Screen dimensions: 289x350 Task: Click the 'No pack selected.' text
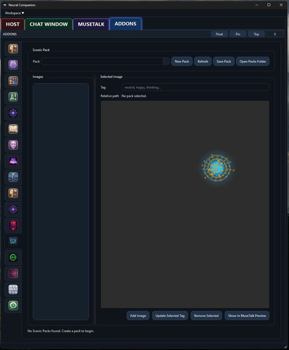(134, 96)
